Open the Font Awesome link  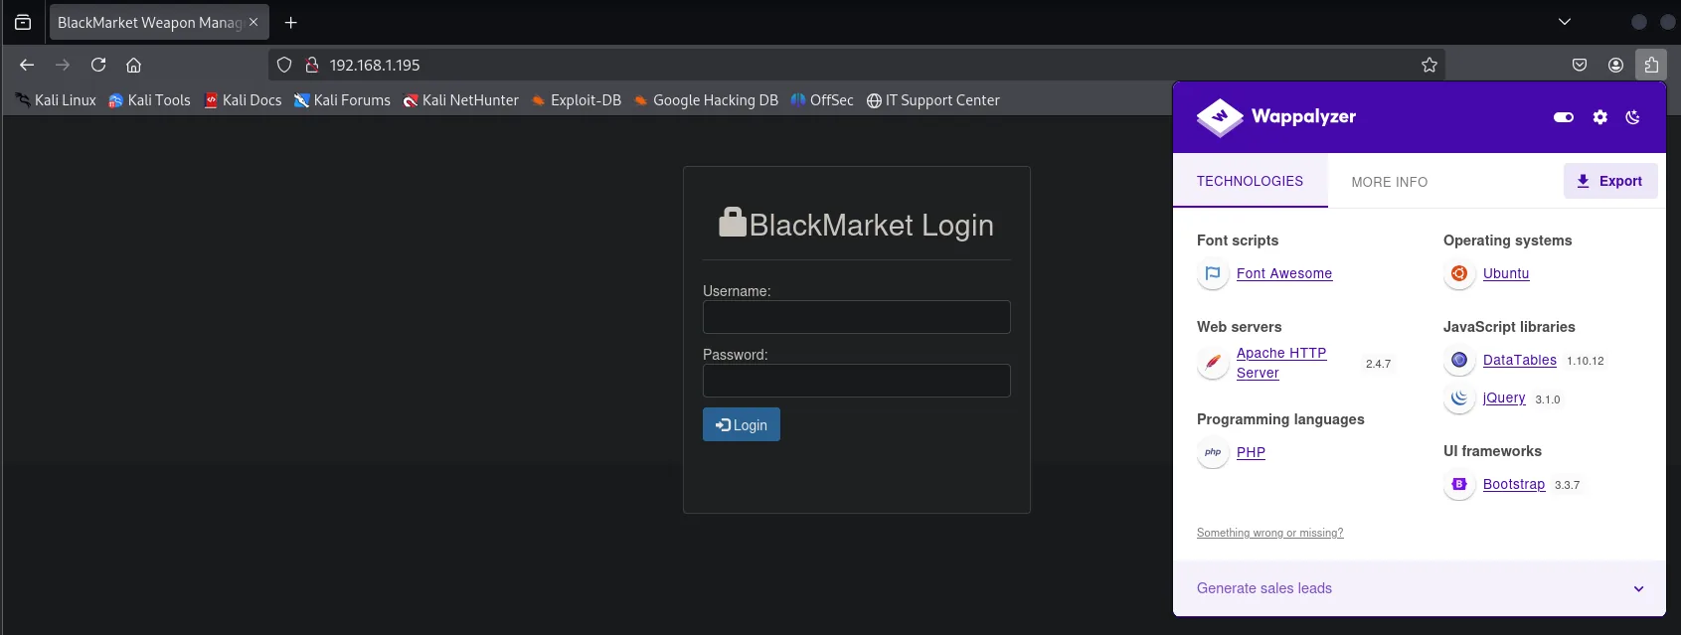1284,273
